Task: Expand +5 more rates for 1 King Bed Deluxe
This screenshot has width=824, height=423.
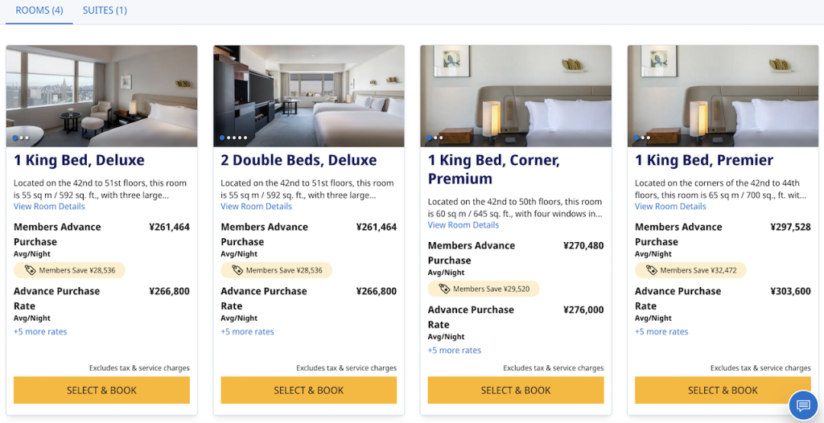Action: pos(40,331)
